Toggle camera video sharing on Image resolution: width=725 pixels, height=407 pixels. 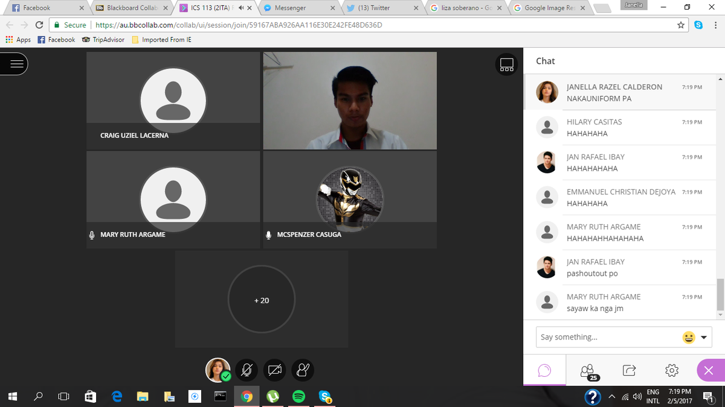click(x=275, y=370)
